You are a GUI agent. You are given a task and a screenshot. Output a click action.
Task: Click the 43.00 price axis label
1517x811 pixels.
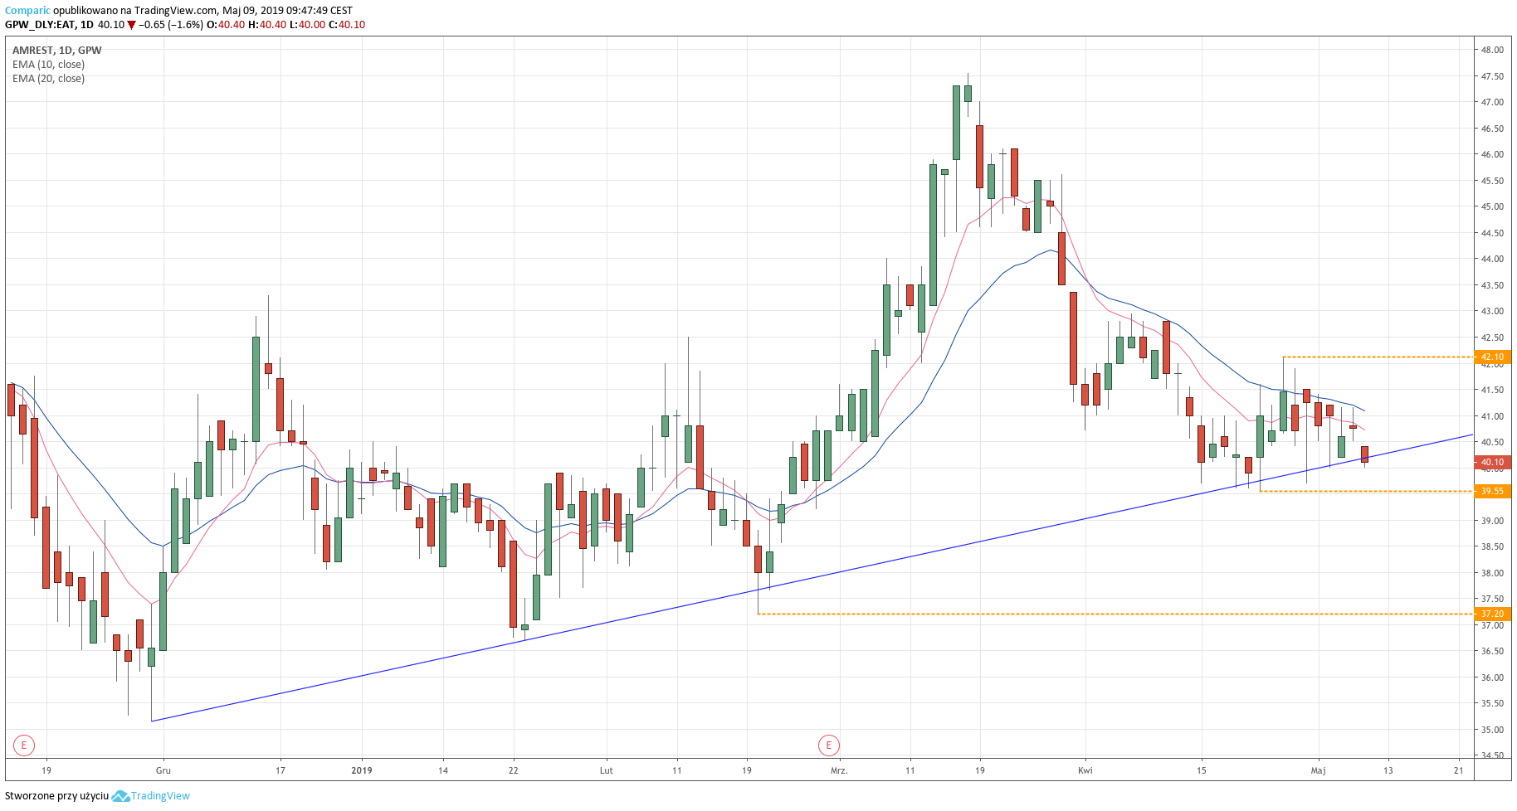1492,312
